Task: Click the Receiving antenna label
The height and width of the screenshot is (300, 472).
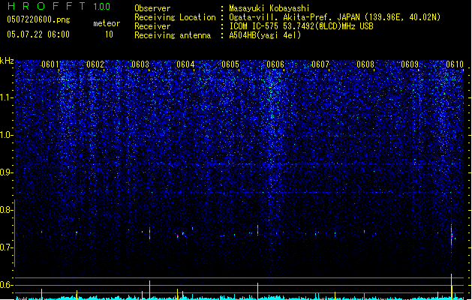Action: [173, 35]
